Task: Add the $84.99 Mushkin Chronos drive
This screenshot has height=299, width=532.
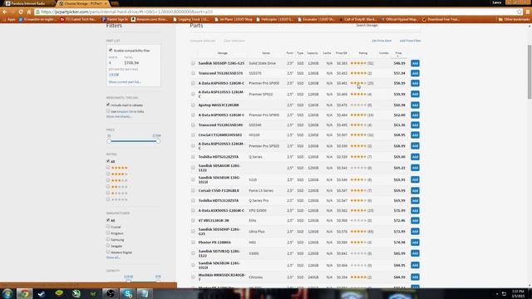Action: click(x=415, y=277)
